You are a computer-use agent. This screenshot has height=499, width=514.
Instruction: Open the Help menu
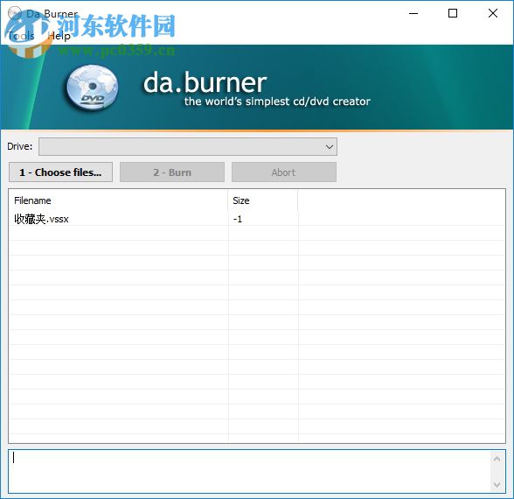coord(59,35)
